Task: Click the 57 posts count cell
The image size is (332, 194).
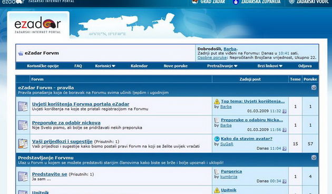Action: click(310, 144)
